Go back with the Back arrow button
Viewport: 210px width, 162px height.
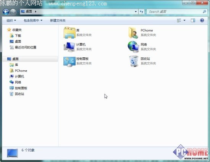coord(6,12)
